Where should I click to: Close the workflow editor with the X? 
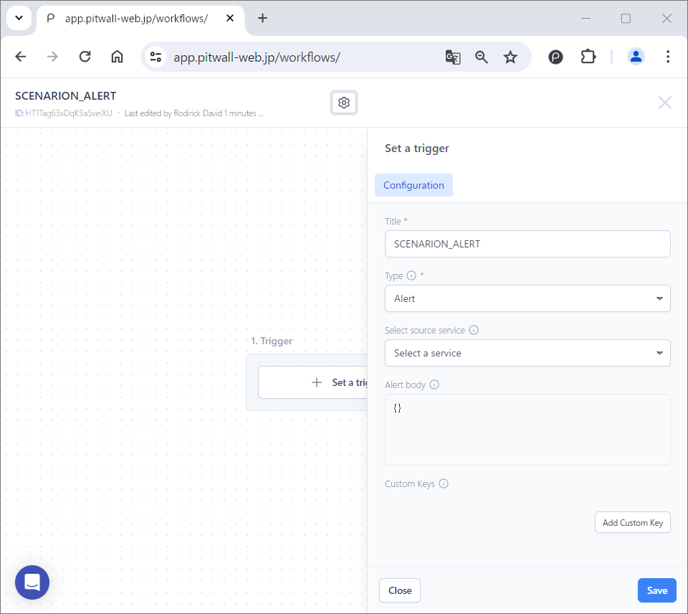click(665, 103)
